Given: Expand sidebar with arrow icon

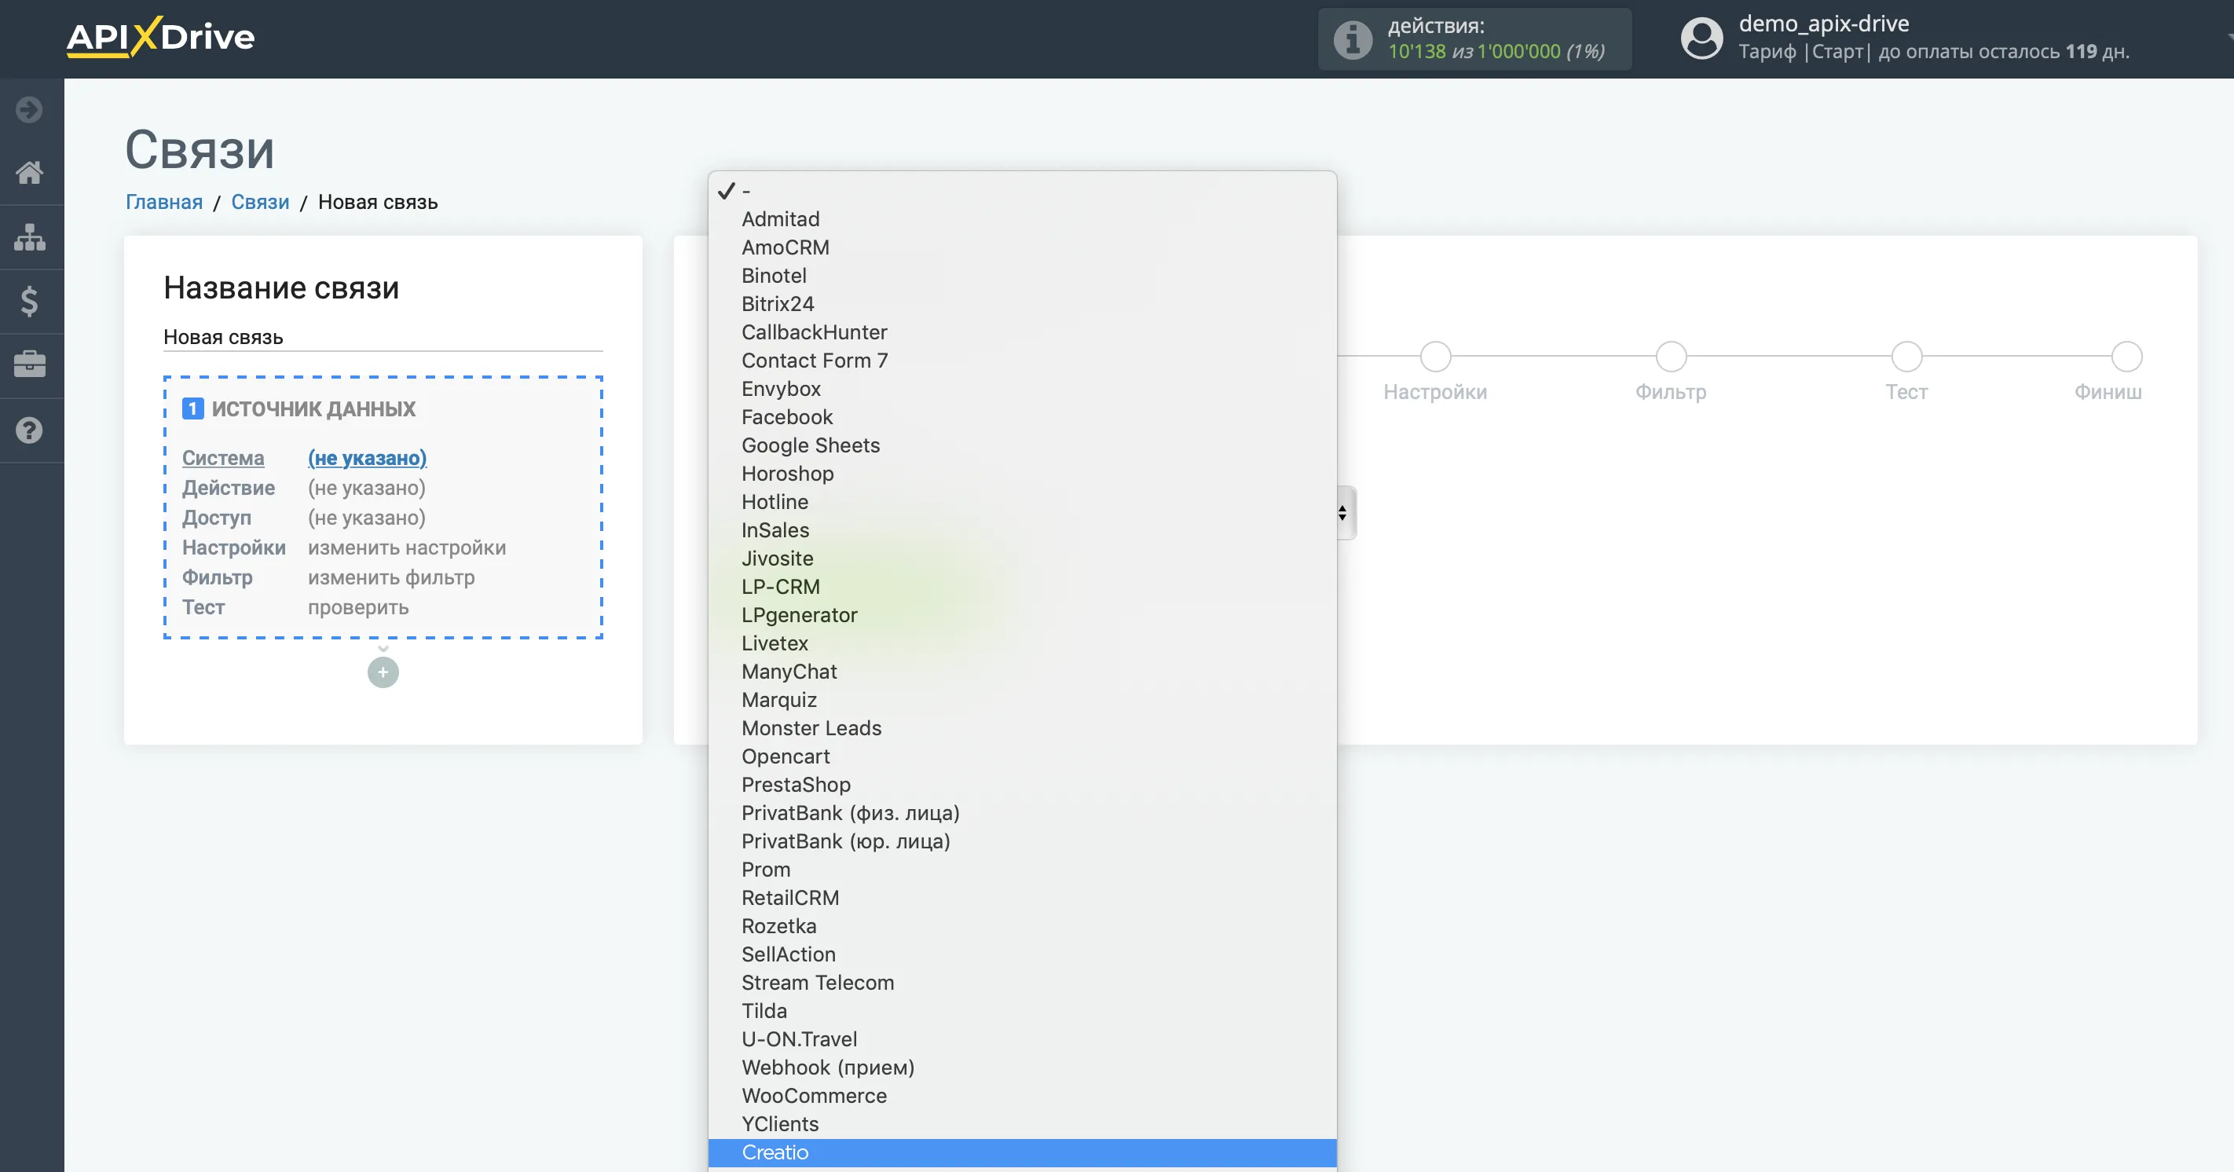Looking at the screenshot, I should click(x=30, y=109).
